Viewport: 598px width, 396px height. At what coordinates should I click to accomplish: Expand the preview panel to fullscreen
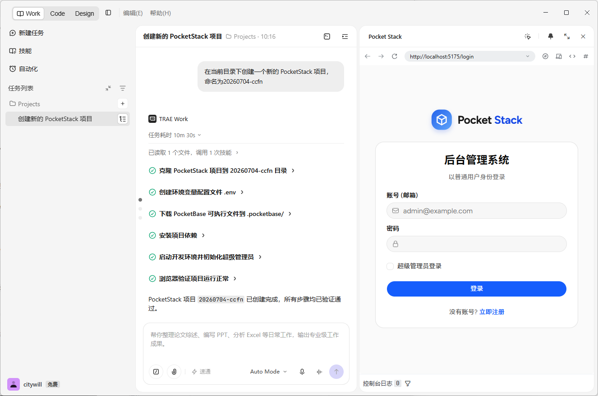click(x=567, y=36)
